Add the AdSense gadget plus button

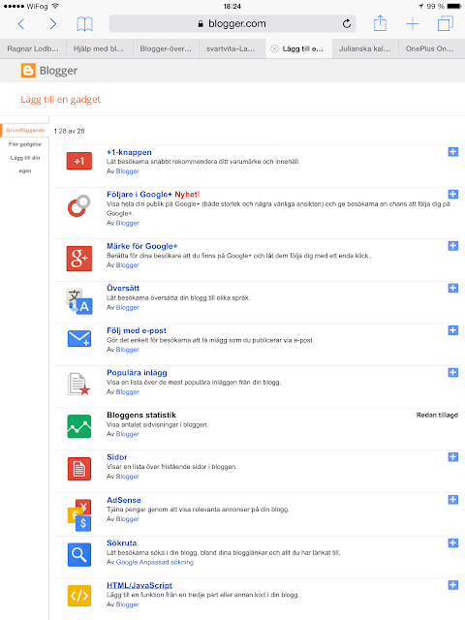[453, 500]
